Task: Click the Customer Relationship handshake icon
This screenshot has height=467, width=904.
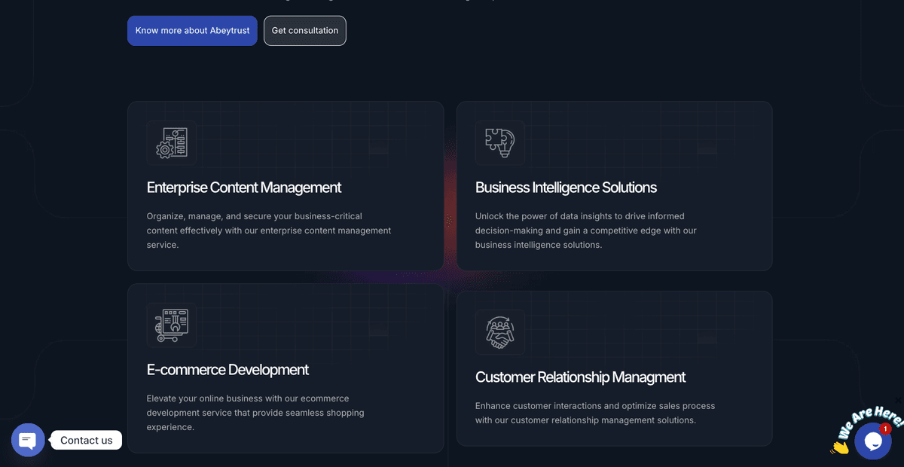Action: coord(500,332)
